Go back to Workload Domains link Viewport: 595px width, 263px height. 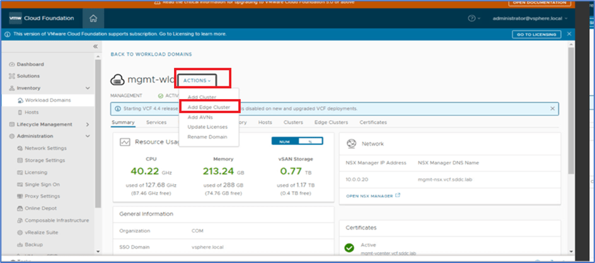tap(151, 54)
